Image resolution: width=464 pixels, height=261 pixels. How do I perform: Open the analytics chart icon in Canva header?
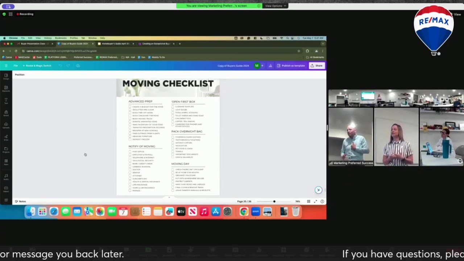(270, 66)
